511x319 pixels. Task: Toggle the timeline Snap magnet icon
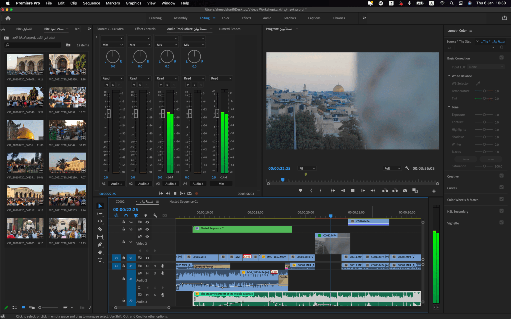[x=126, y=216]
